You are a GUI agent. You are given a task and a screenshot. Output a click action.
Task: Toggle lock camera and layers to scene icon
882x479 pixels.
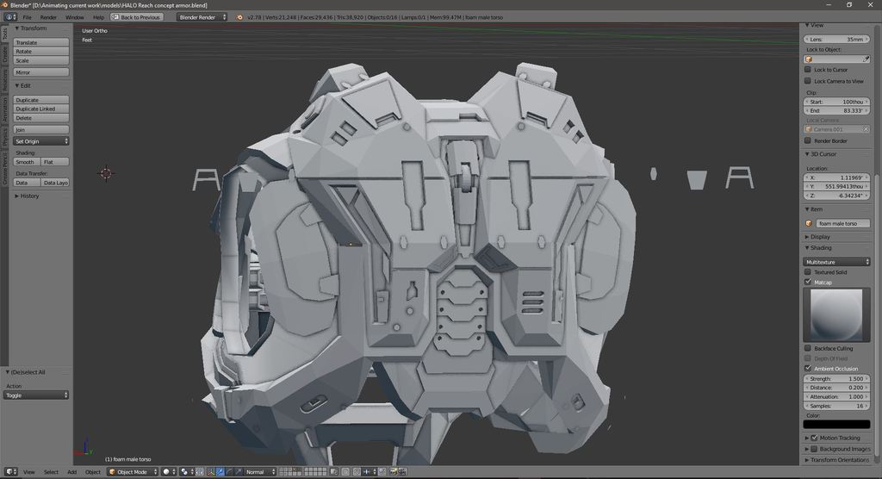334,472
